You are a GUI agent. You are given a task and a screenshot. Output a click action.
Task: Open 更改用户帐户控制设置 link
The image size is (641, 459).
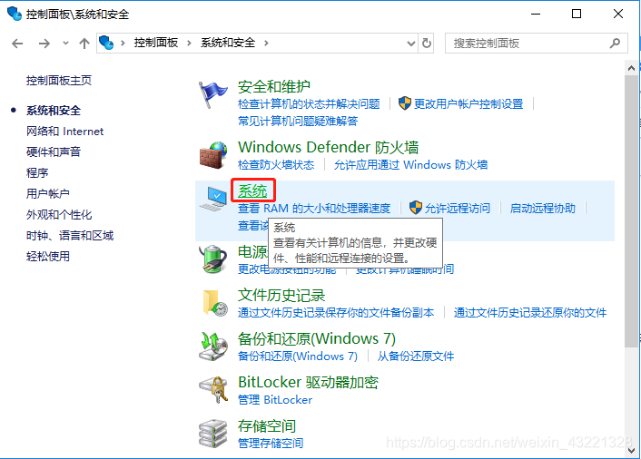[468, 104]
